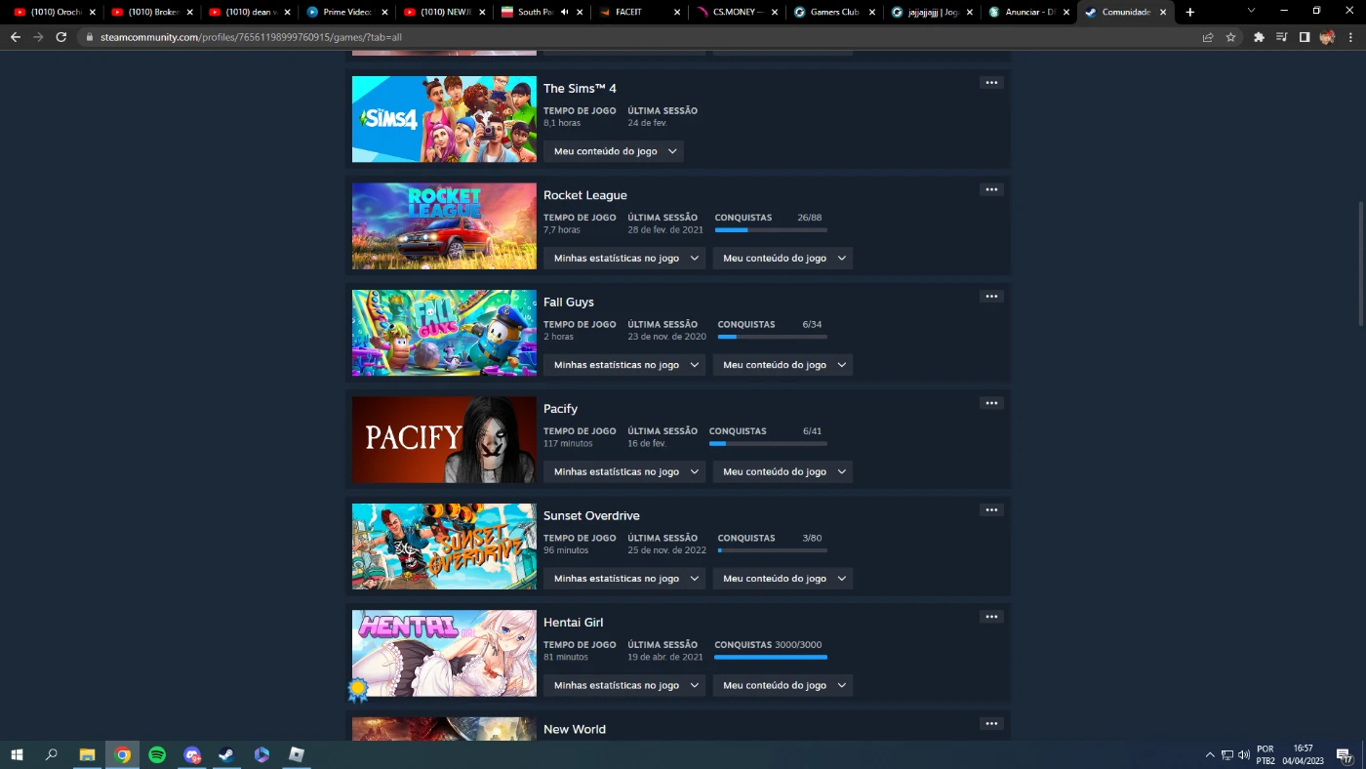Open a new browser tab
Image resolution: width=1366 pixels, height=769 pixels.
click(x=1189, y=12)
